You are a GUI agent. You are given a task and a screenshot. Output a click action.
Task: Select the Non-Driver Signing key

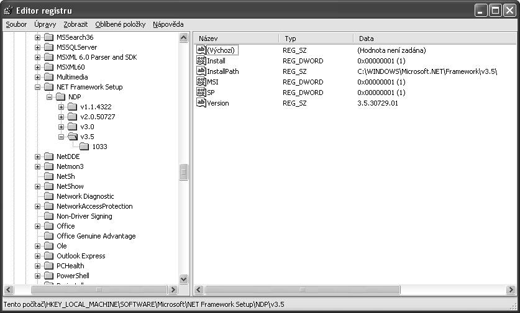(84, 216)
